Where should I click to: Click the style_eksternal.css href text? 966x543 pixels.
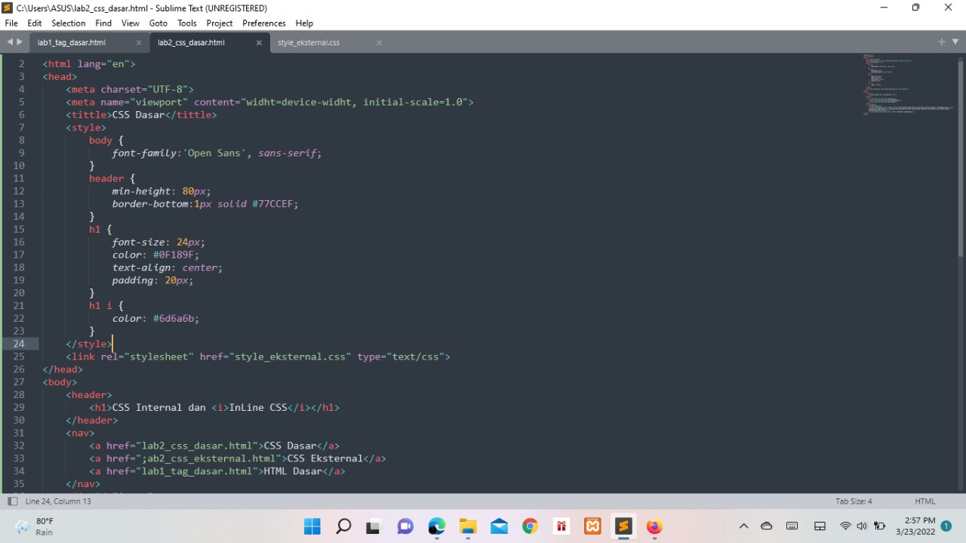tap(293, 356)
